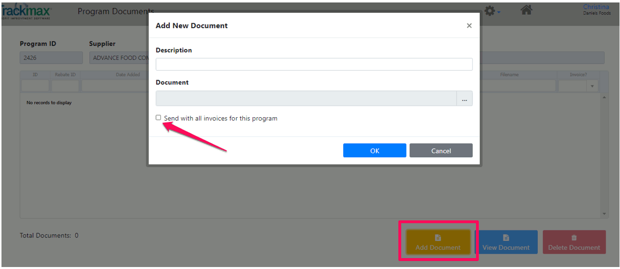The width and height of the screenshot is (620, 269).
Task: Browse for a file with the ellipsis button
Action: click(465, 99)
